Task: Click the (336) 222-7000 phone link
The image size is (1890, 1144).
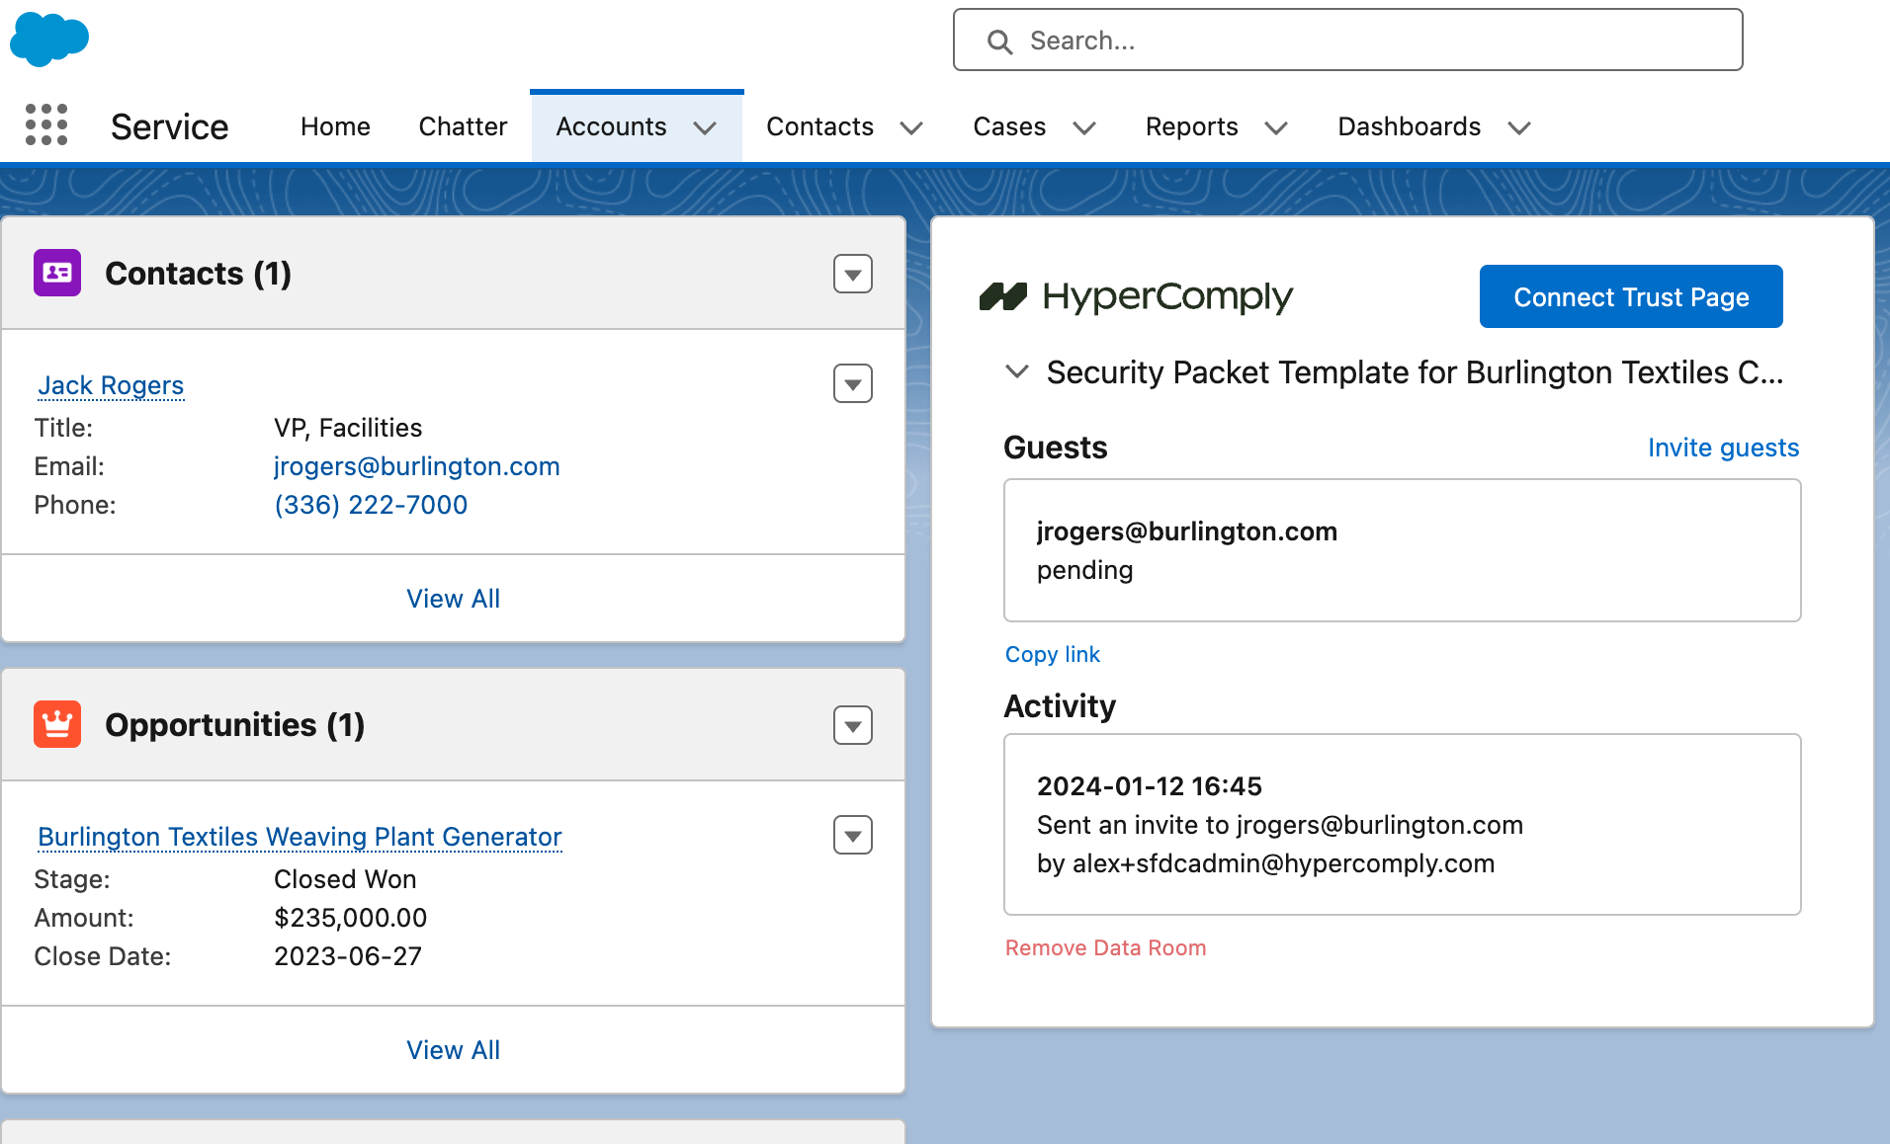Action: 371,505
